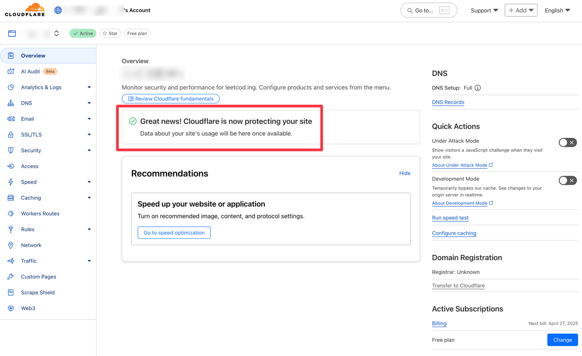
Task: Expand the Traffic submenu arrow
Action: [89, 261]
